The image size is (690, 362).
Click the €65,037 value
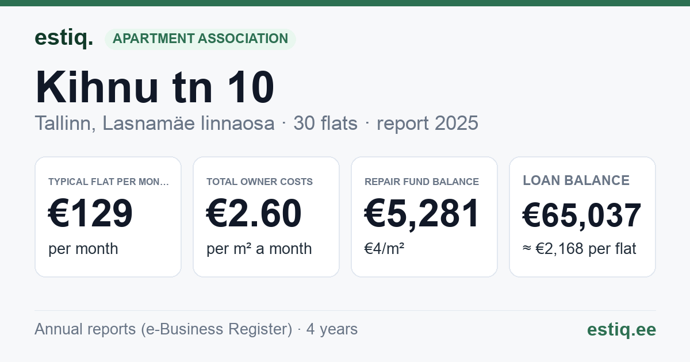[x=582, y=215]
